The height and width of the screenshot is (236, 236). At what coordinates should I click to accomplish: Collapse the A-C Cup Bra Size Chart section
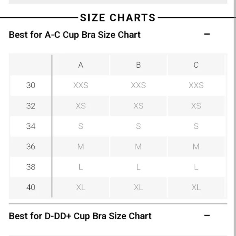[x=207, y=34]
